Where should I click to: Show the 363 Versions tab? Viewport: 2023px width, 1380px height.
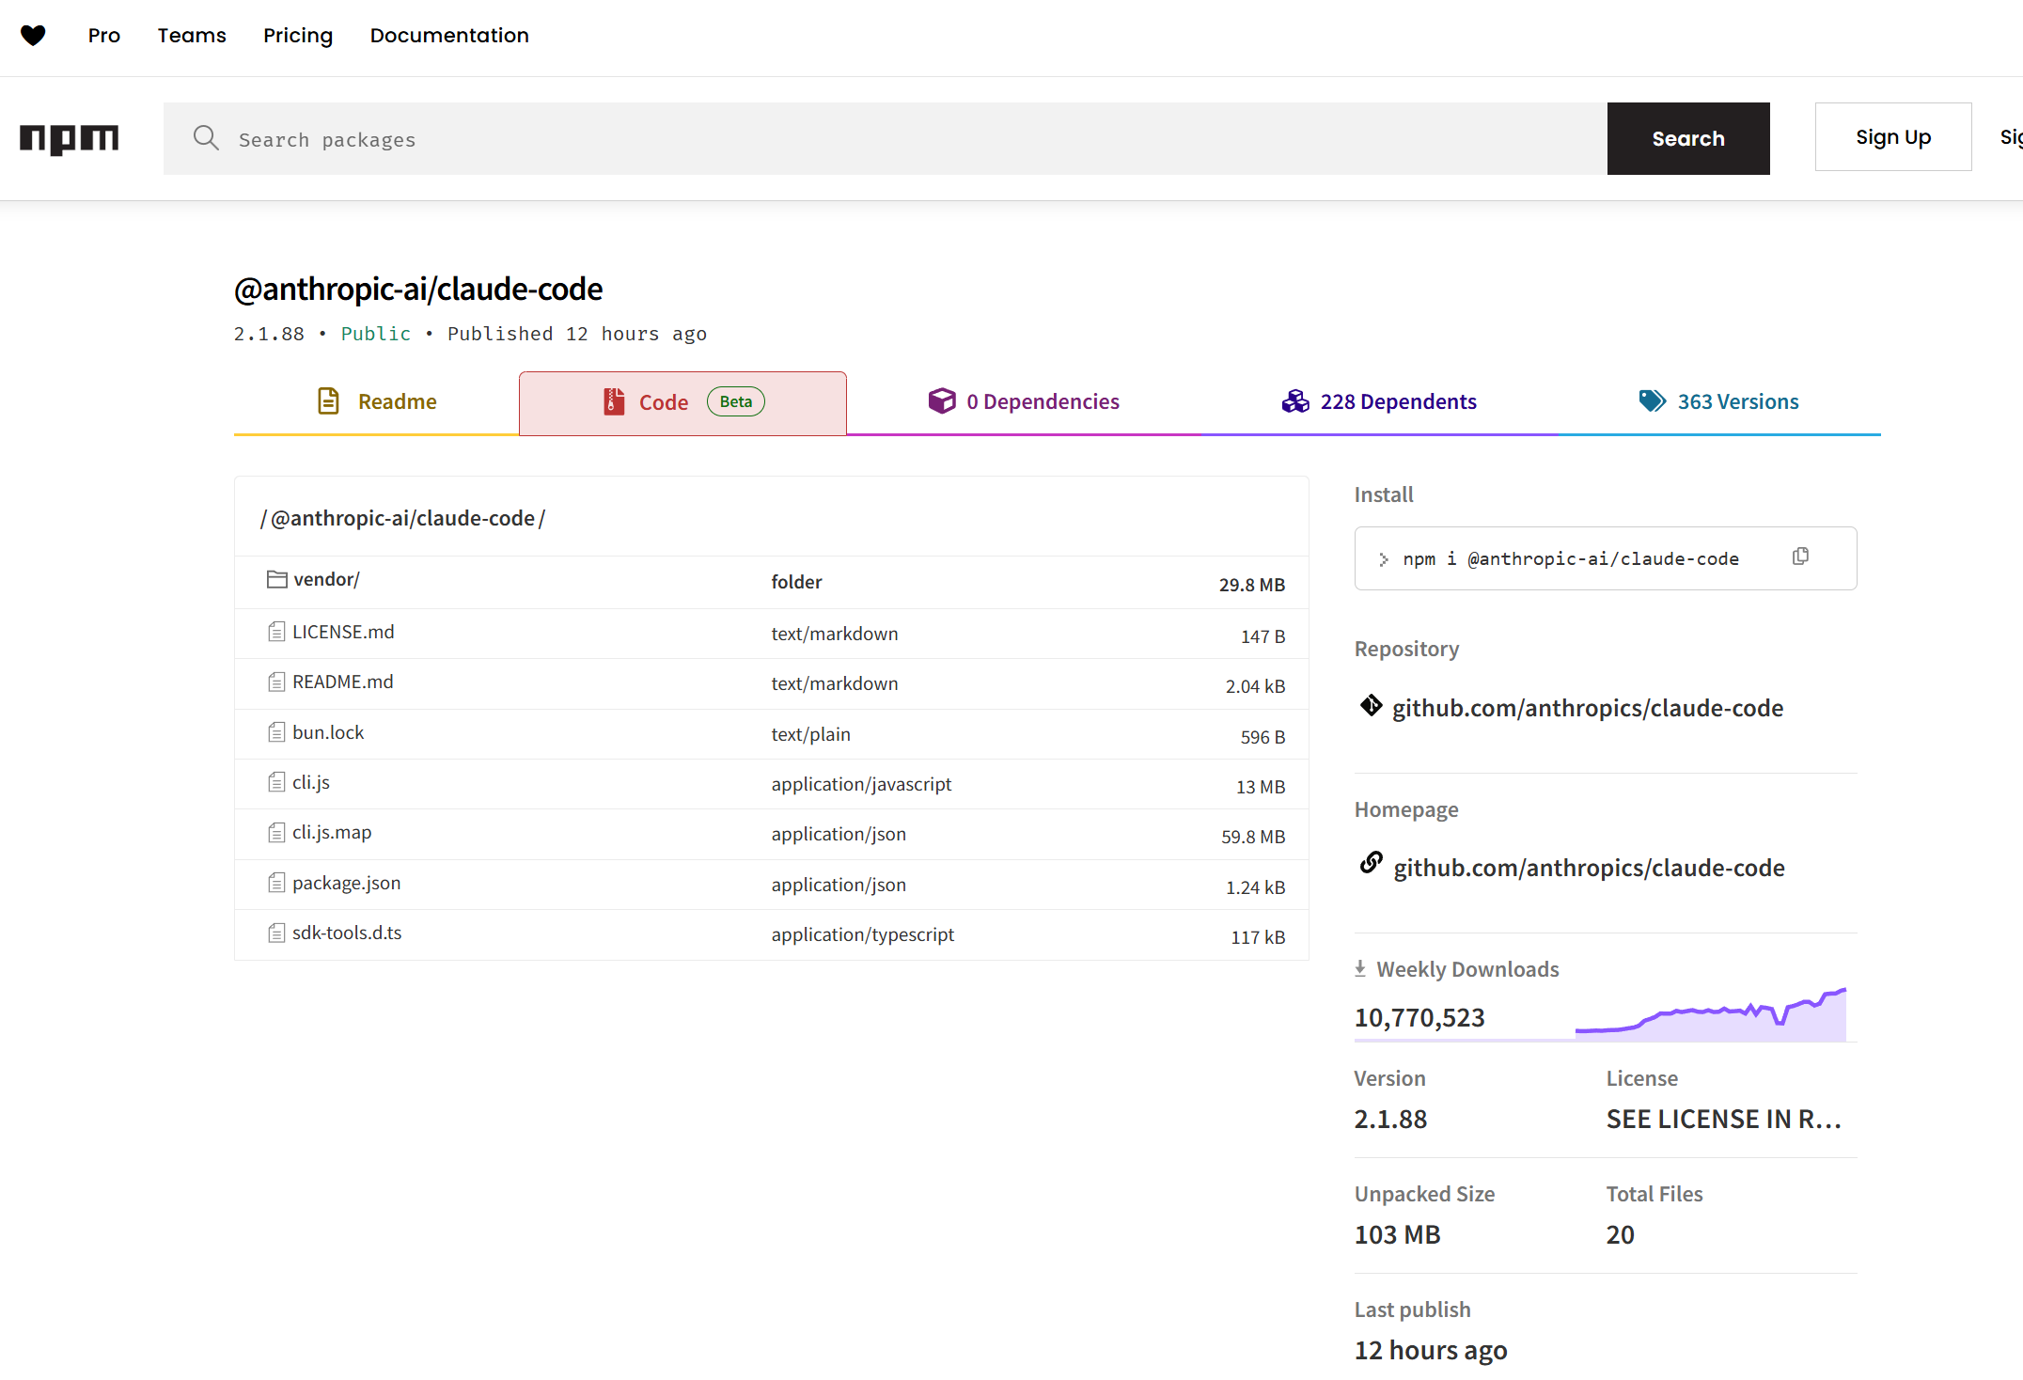pyautogui.click(x=1718, y=402)
